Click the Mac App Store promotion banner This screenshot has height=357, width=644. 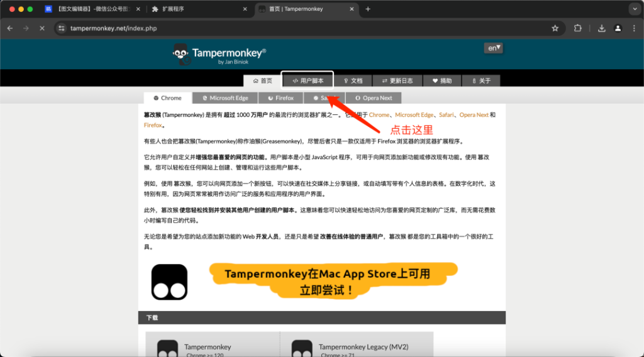click(x=327, y=282)
